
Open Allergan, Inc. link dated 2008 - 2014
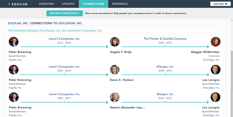pos(165,66)
